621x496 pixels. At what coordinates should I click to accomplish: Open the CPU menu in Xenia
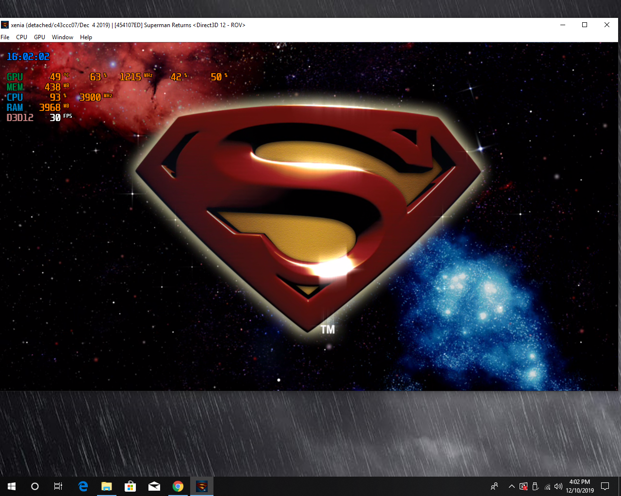coord(21,37)
